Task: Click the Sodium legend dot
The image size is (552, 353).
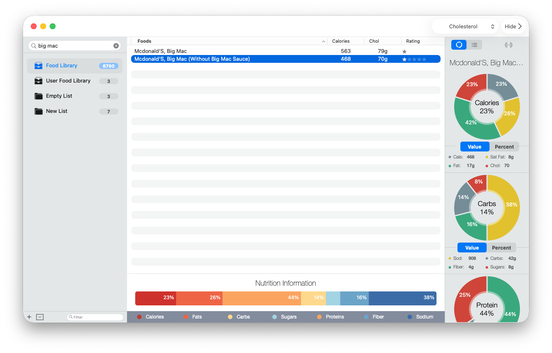Action: [410, 317]
